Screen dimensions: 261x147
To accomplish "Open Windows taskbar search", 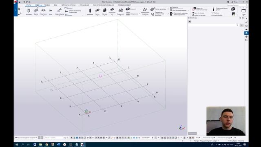I will pos(22,145).
